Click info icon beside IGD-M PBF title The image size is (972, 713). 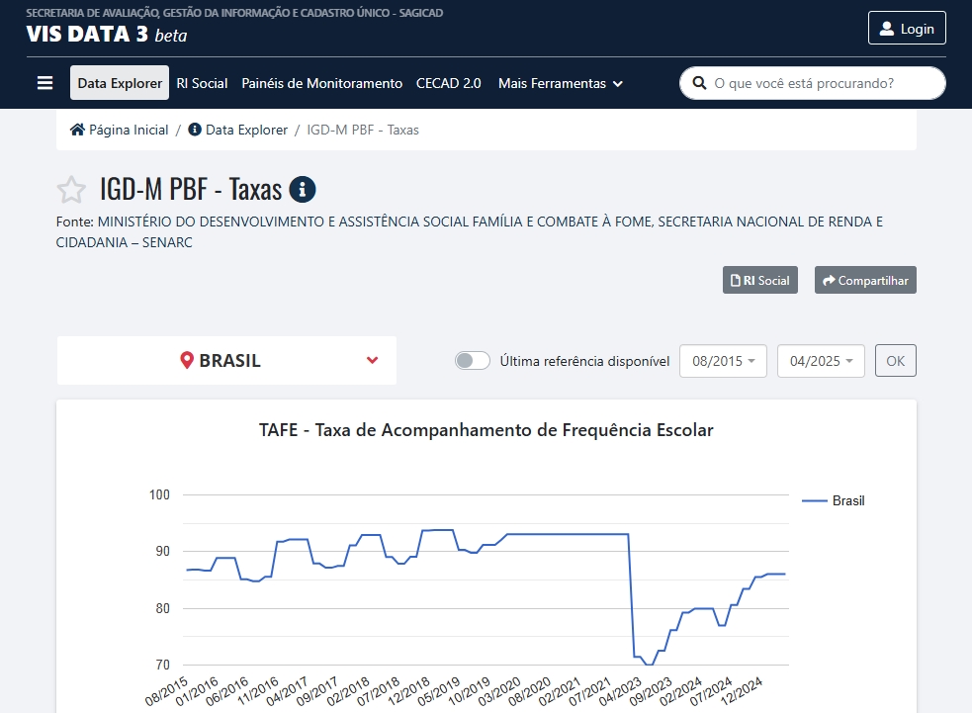pos(303,189)
